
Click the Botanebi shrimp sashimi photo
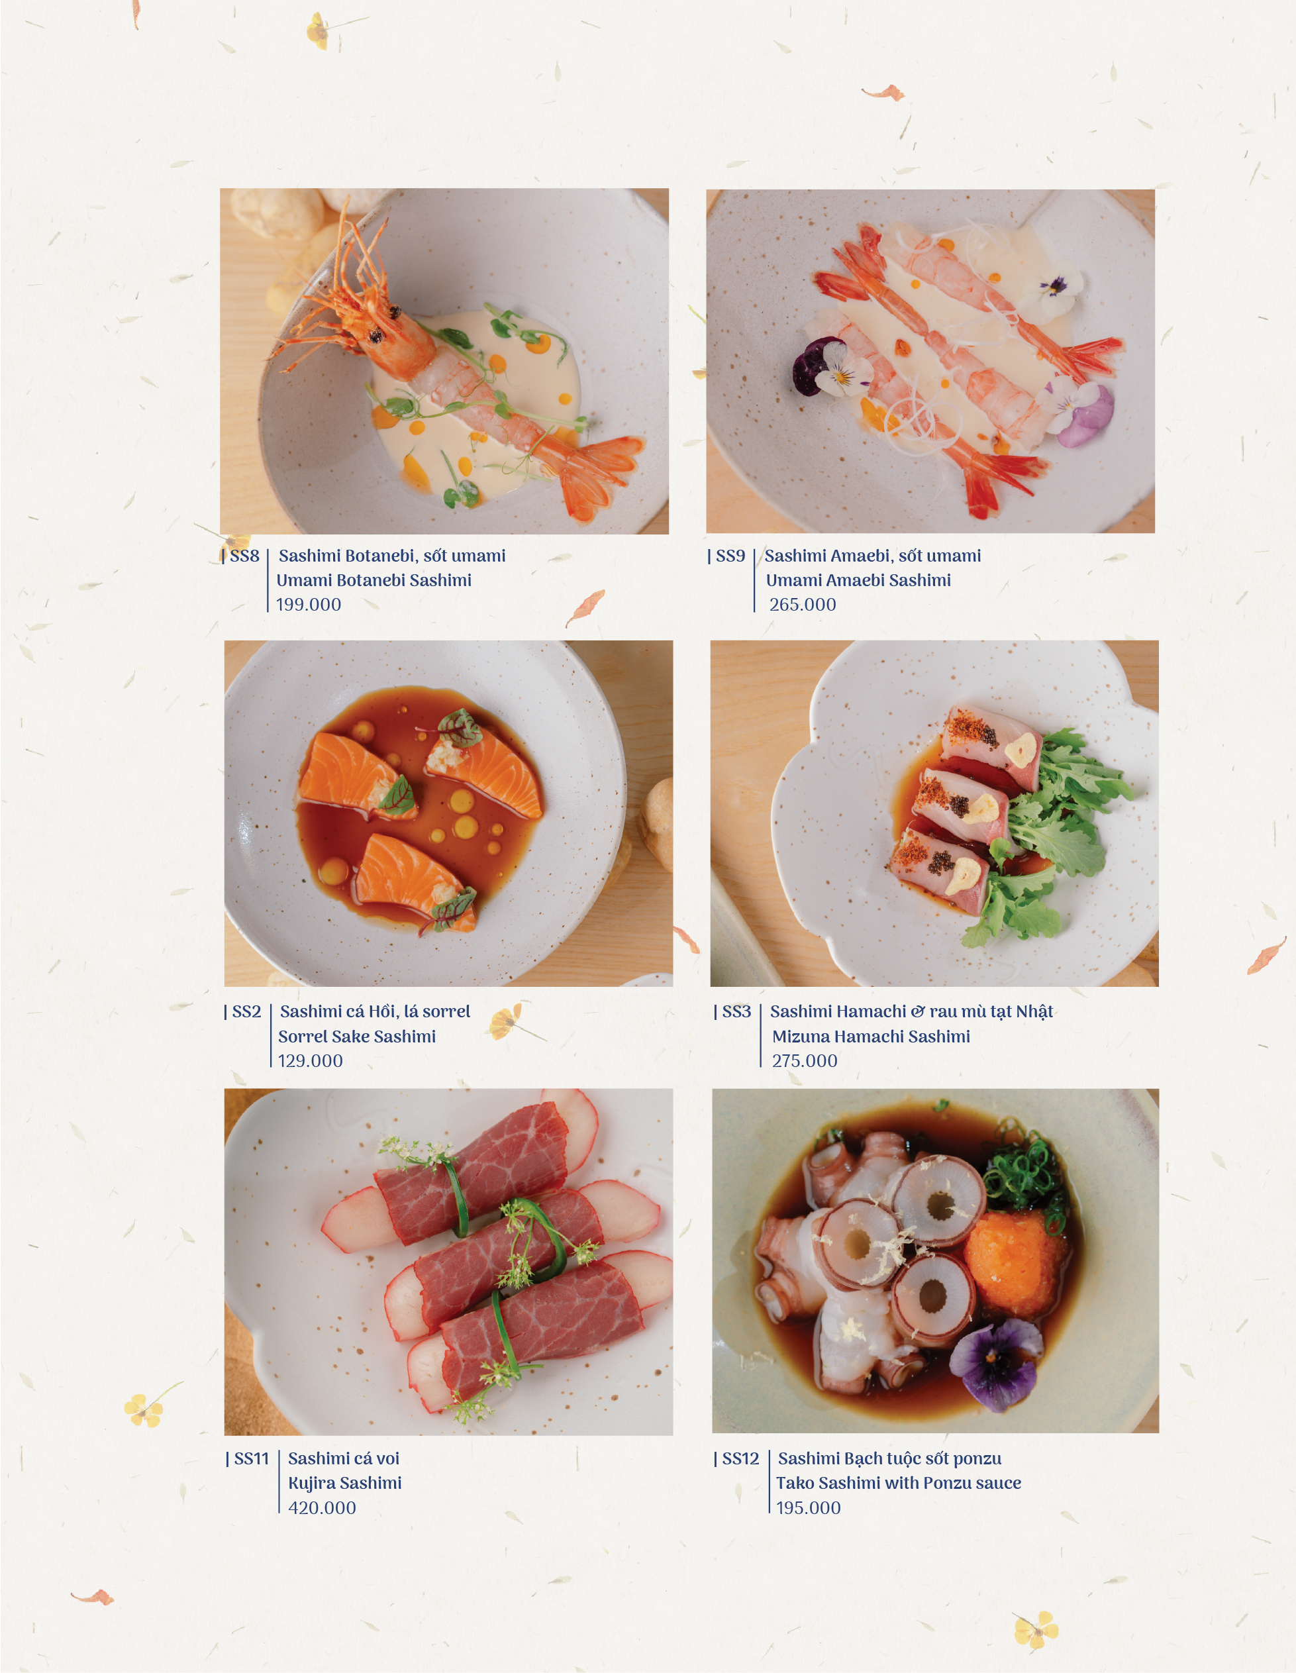444,361
